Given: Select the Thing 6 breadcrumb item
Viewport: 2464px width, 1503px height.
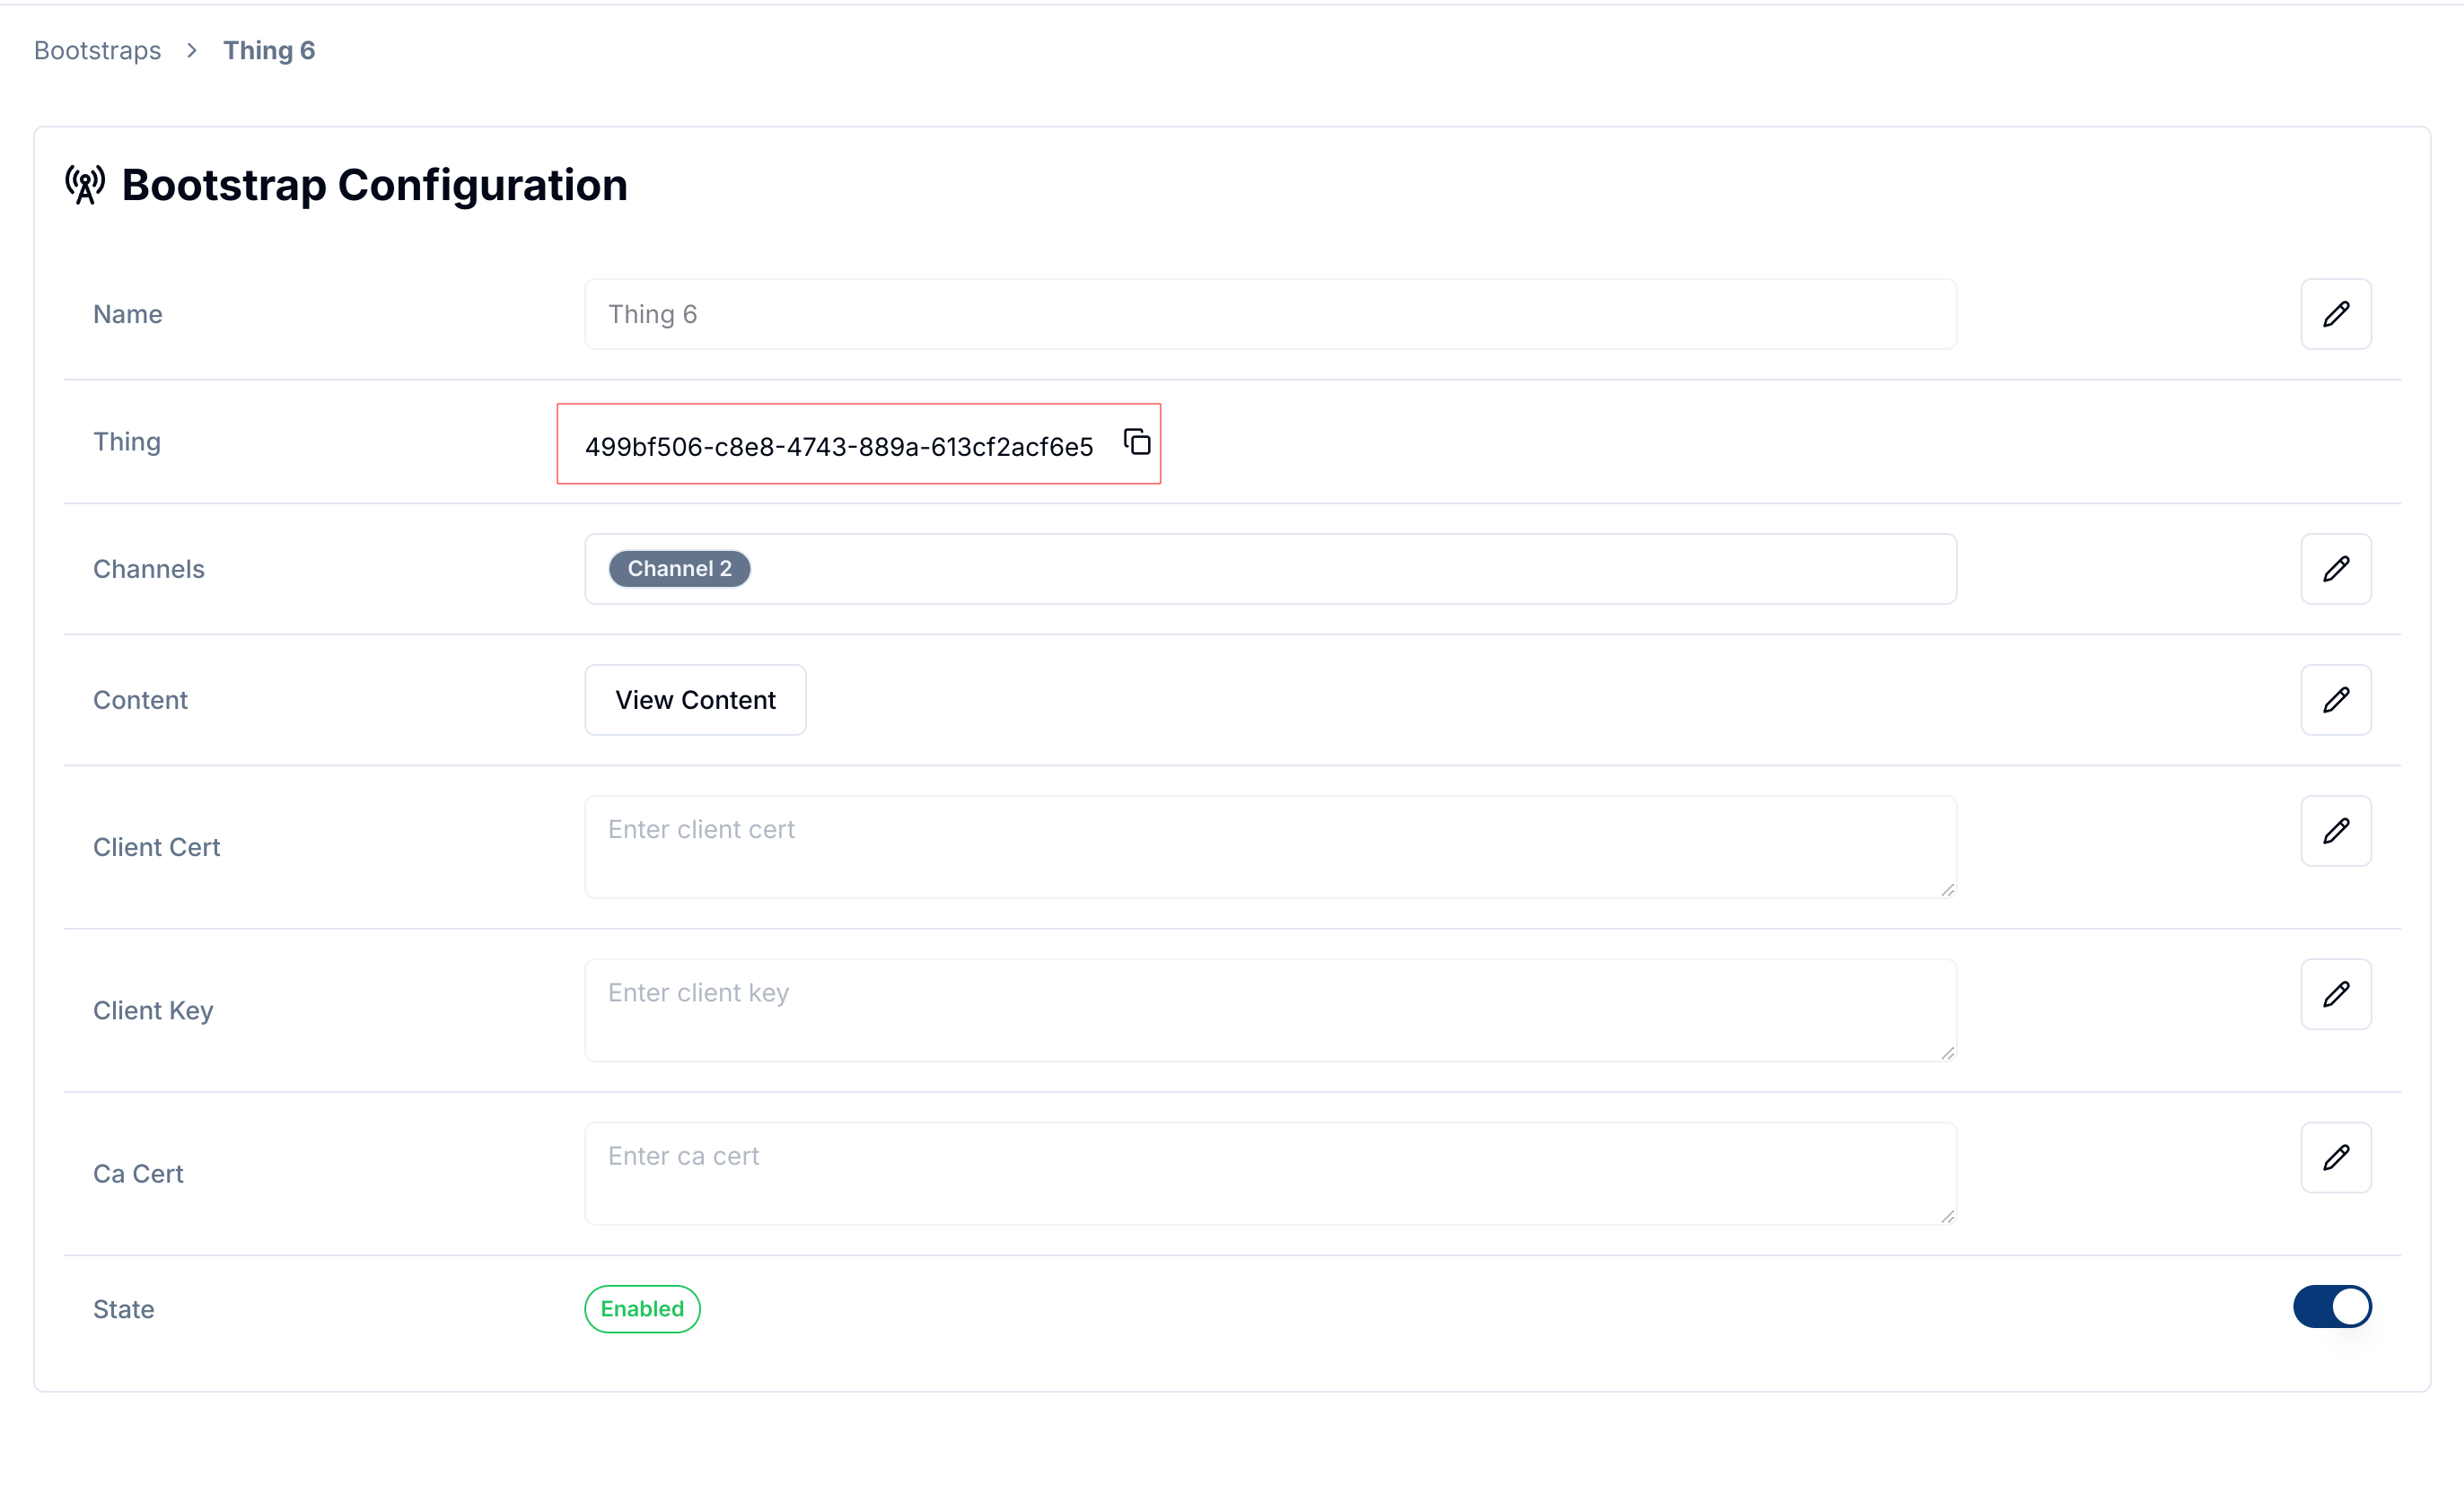Looking at the screenshot, I should point(268,49).
